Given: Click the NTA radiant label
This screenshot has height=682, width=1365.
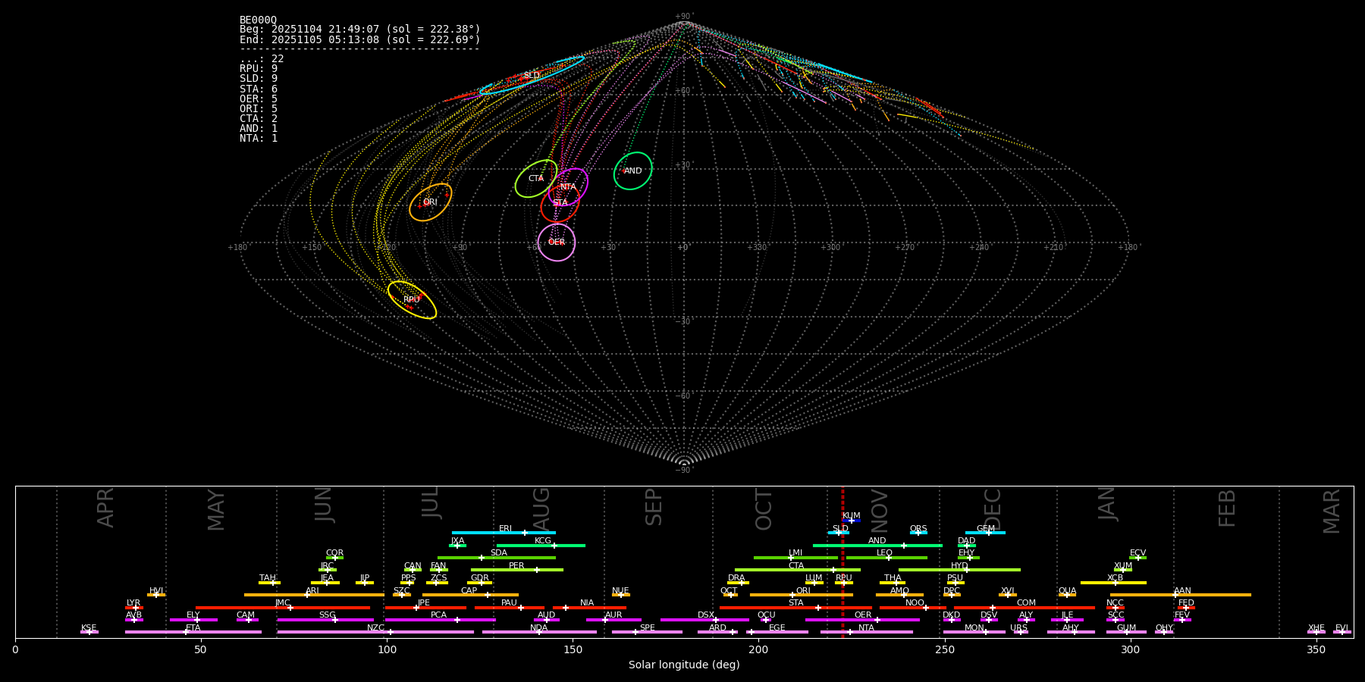Looking at the screenshot, I should click(x=568, y=186).
